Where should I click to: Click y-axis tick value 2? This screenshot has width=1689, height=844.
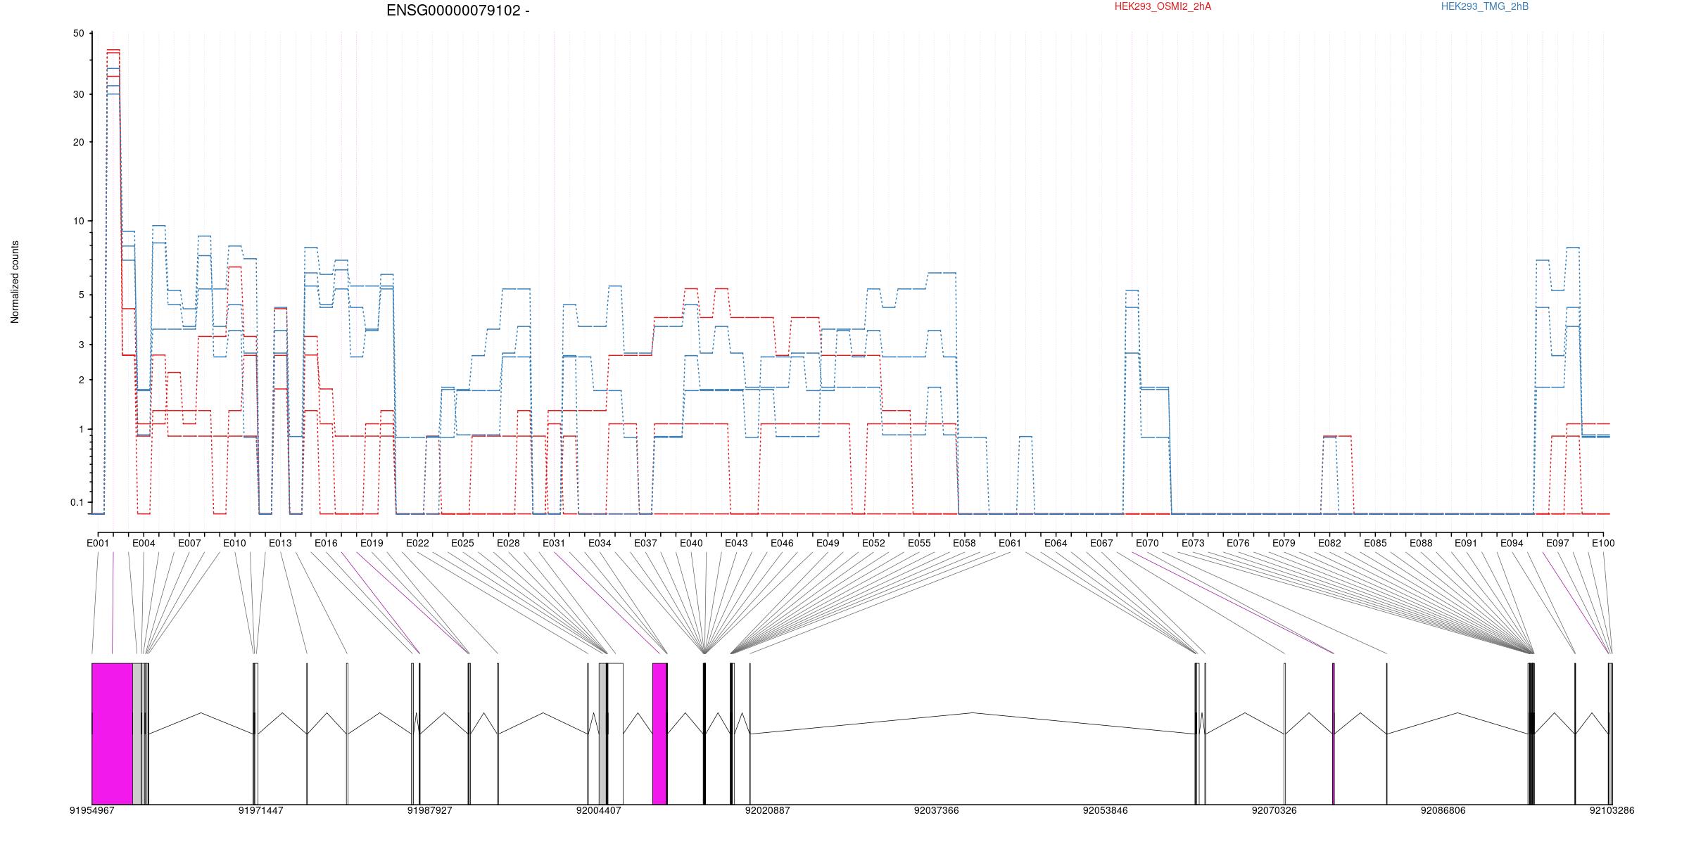[x=81, y=380]
